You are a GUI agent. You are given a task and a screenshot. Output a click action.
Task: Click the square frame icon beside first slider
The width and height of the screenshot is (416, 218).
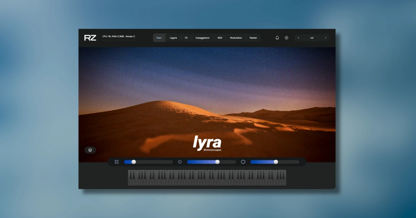(116, 162)
